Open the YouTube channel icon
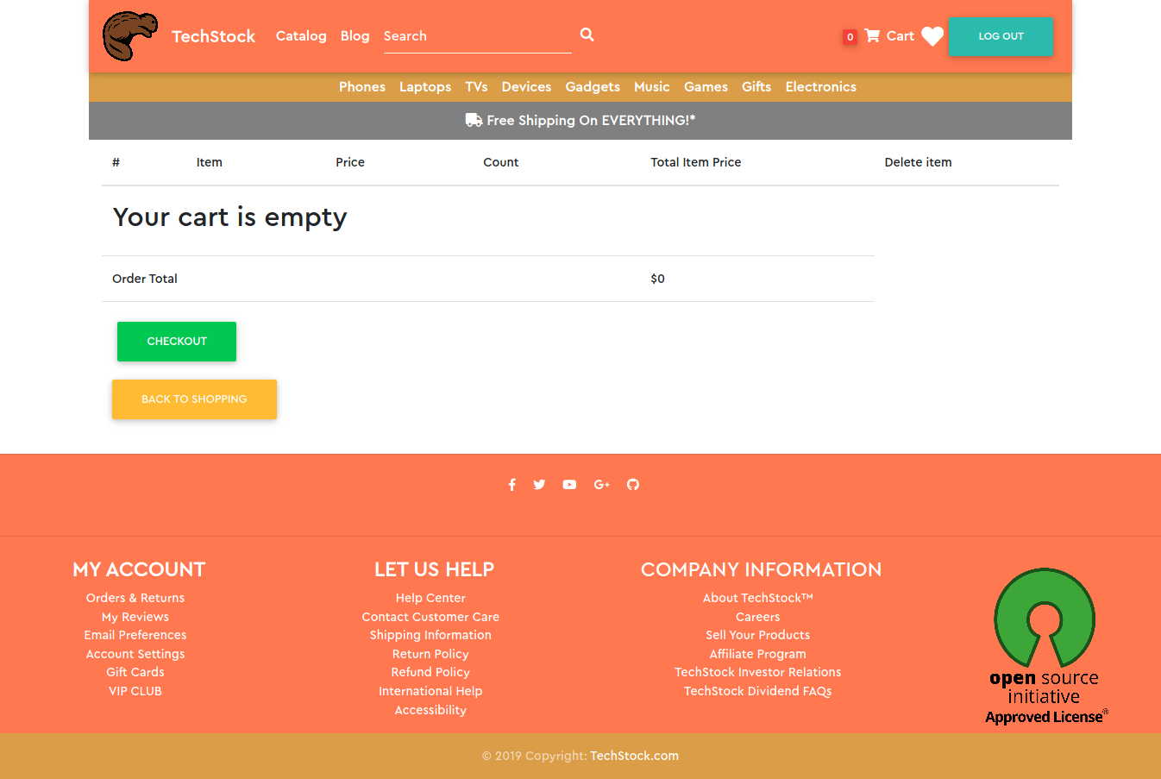The width and height of the screenshot is (1161, 779). click(569, 485)
